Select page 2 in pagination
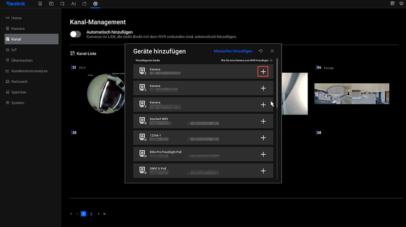406x227 pixels. 91,214
